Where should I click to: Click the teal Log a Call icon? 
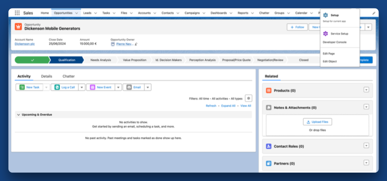(57, 87)
